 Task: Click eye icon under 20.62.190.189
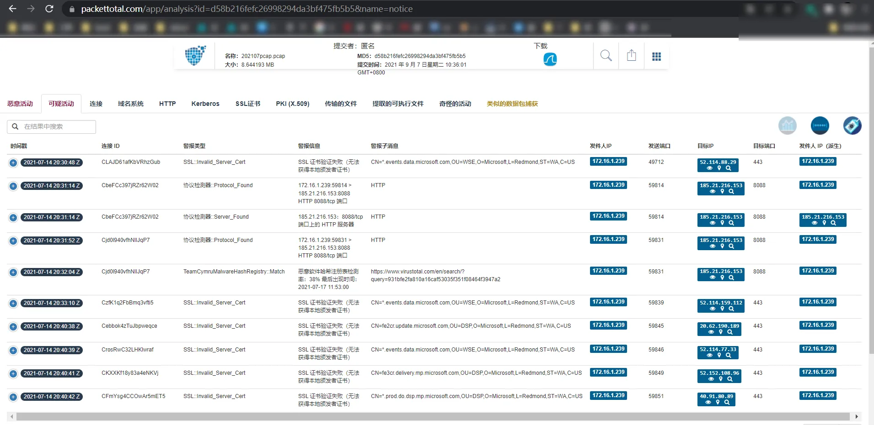711,332
